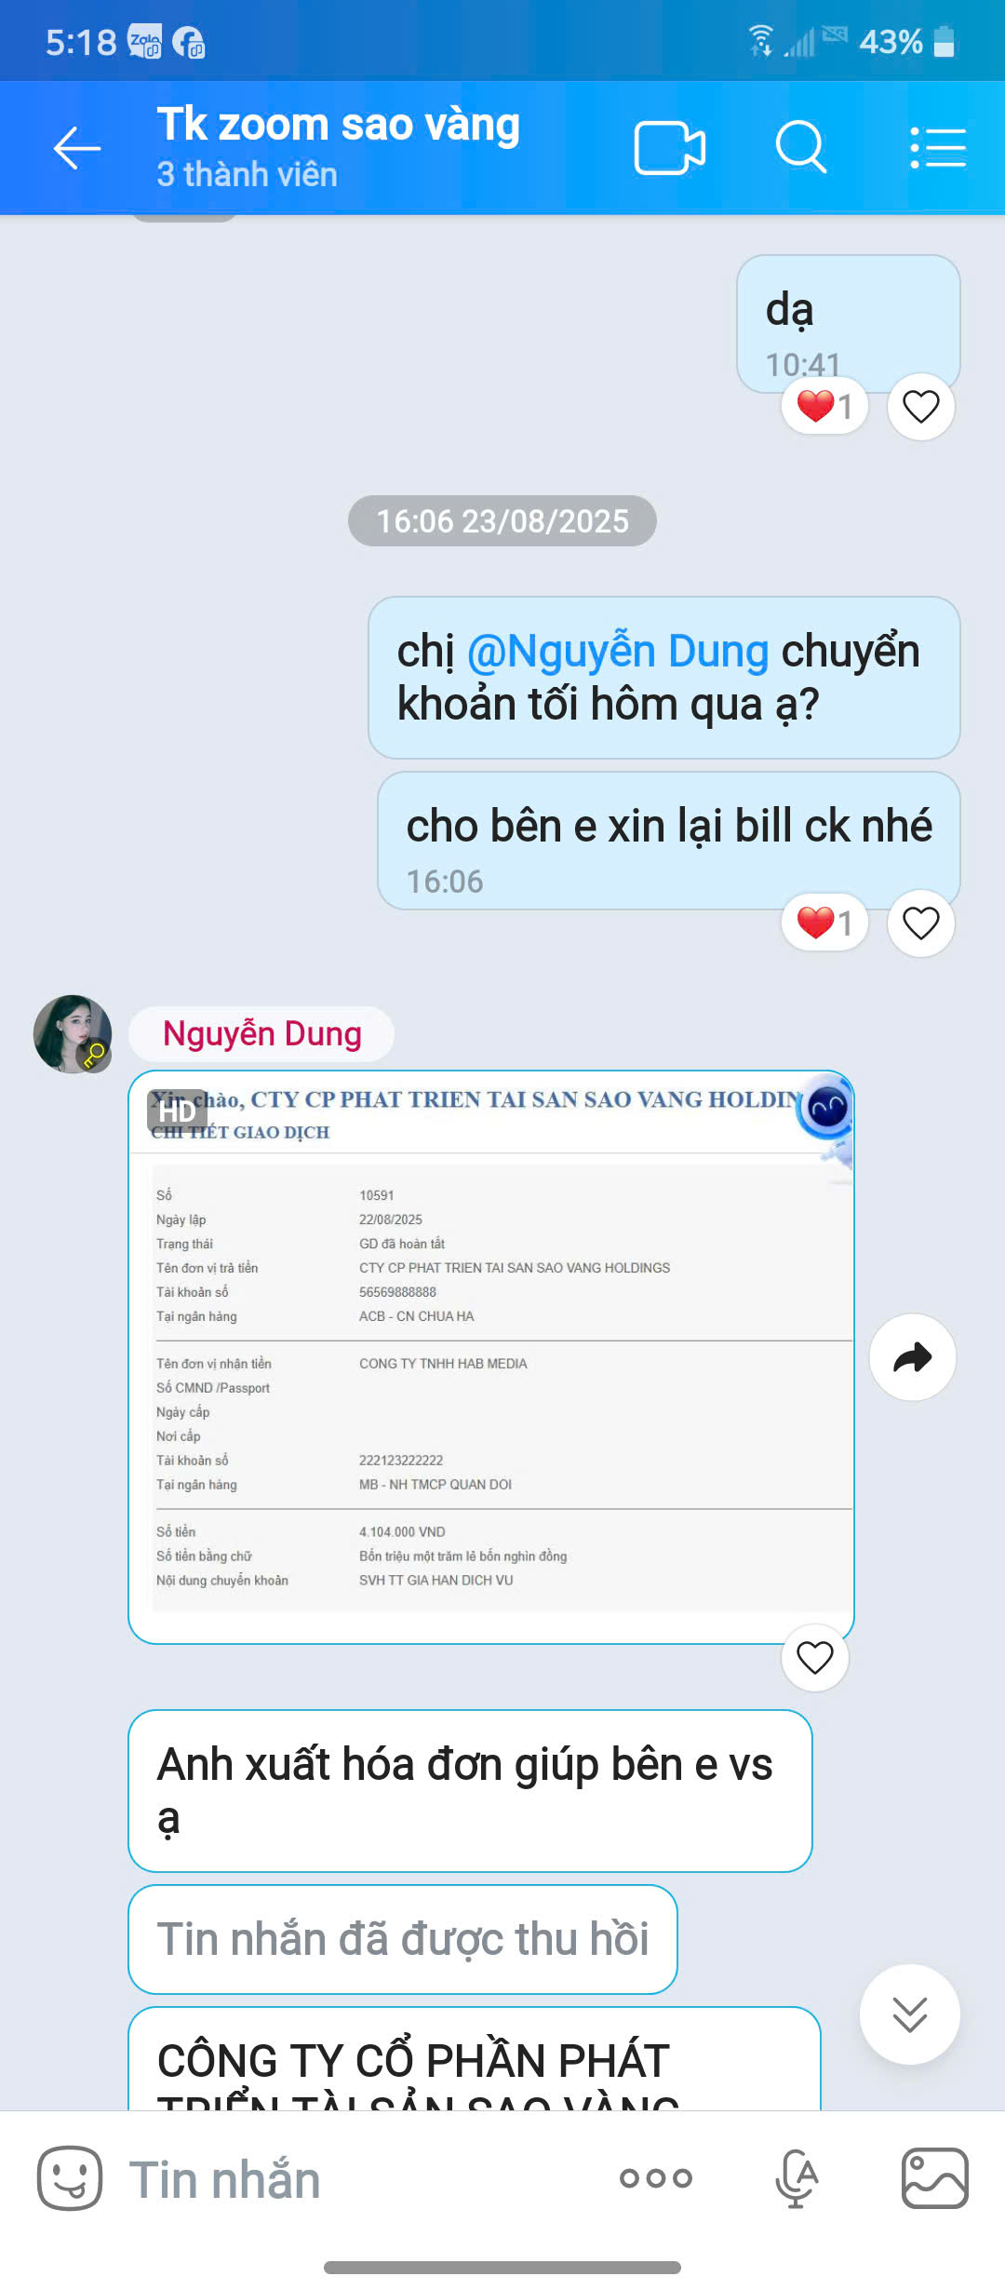Start a video call

point(669,148)
